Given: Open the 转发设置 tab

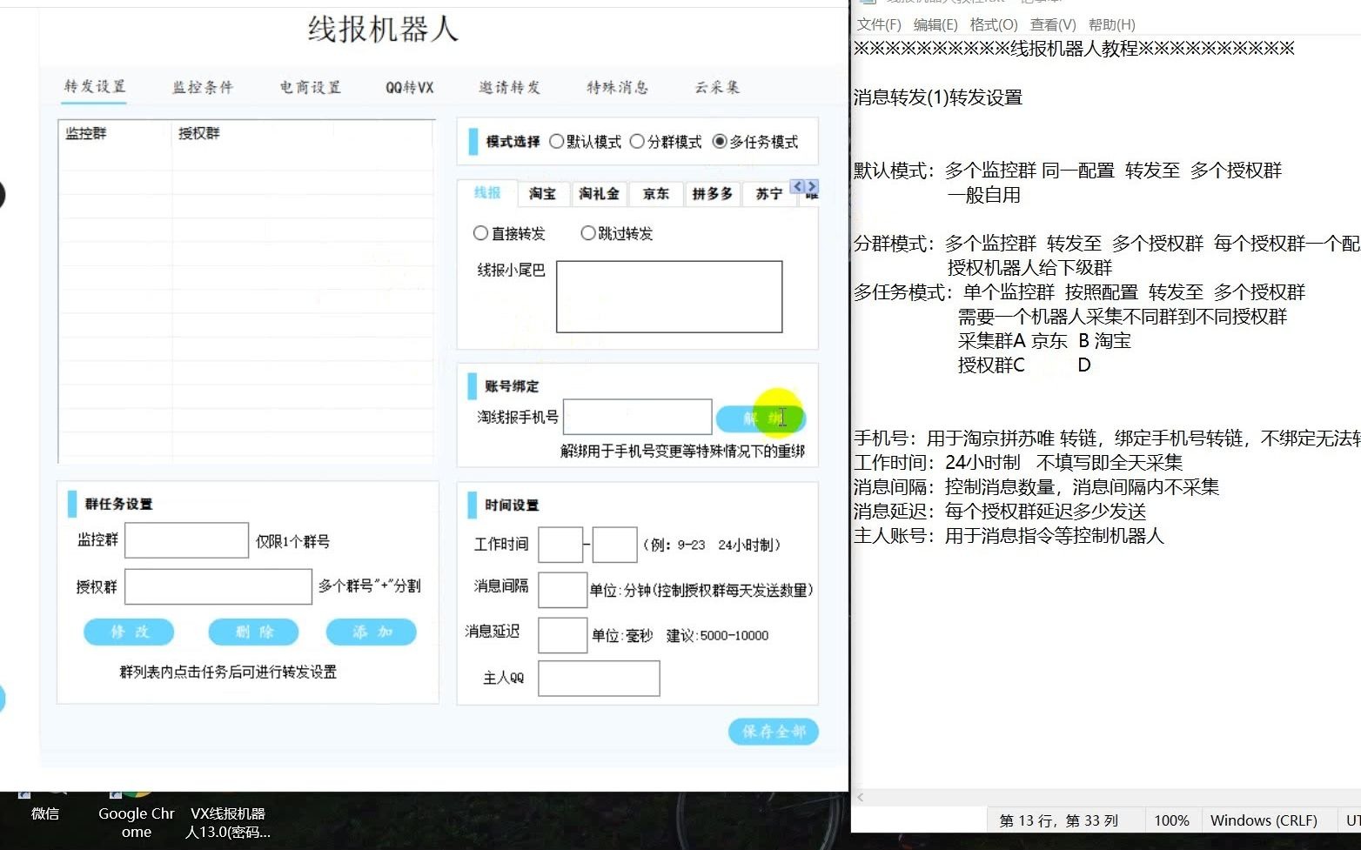Looking at the screenshot, I should point(95,86).
